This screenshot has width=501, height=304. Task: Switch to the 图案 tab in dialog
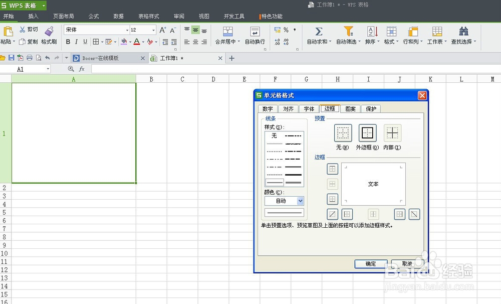tap(351, 109)
